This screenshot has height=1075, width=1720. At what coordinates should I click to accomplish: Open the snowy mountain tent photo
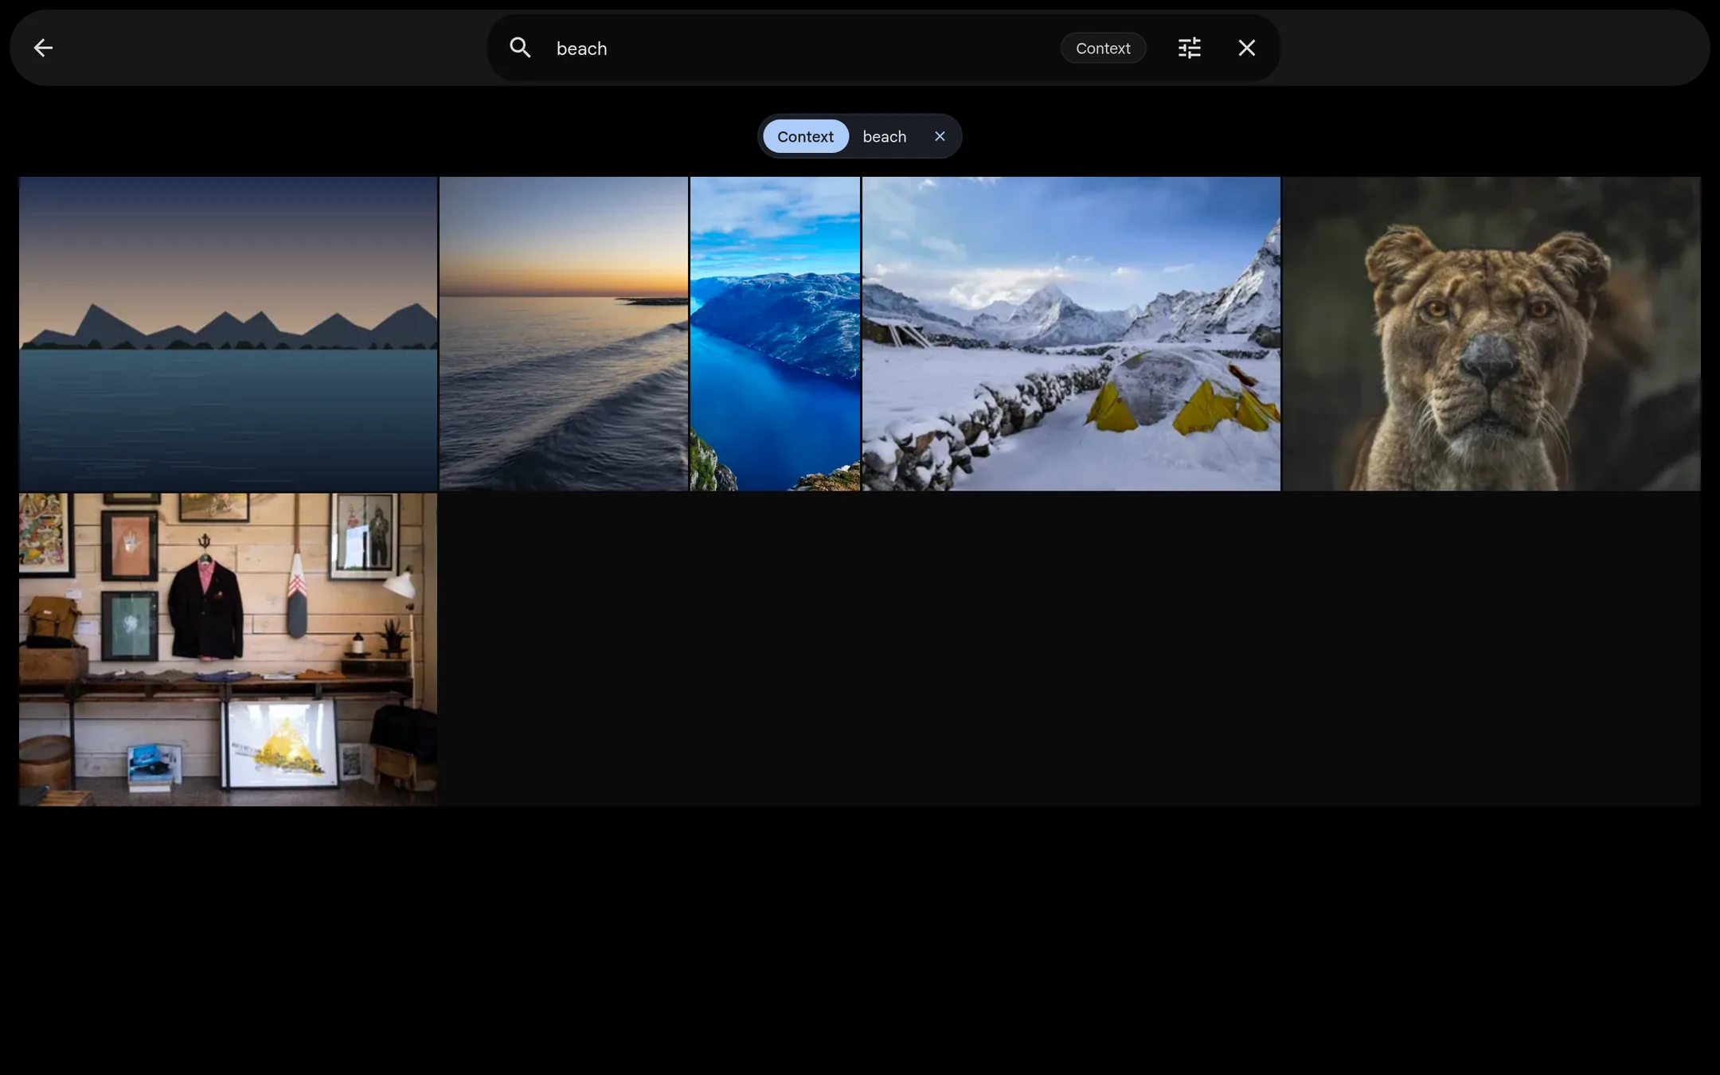click(x=1071, y=334)
